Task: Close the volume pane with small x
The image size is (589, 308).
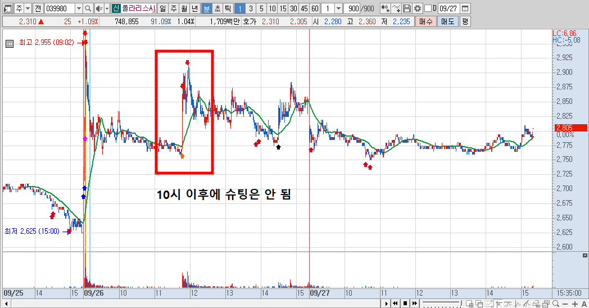Action: click(x=585, y=255)
